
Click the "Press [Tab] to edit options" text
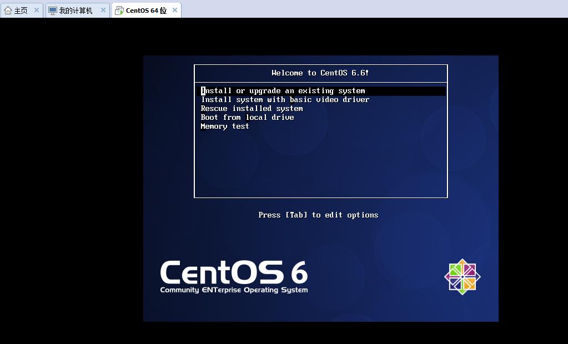[x=318, y=215]
